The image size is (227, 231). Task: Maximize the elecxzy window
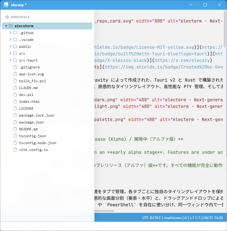[x=205, y=5]
